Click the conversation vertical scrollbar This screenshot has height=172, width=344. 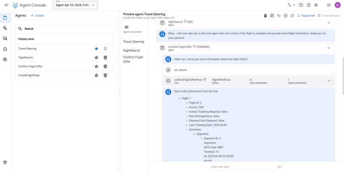343,75
